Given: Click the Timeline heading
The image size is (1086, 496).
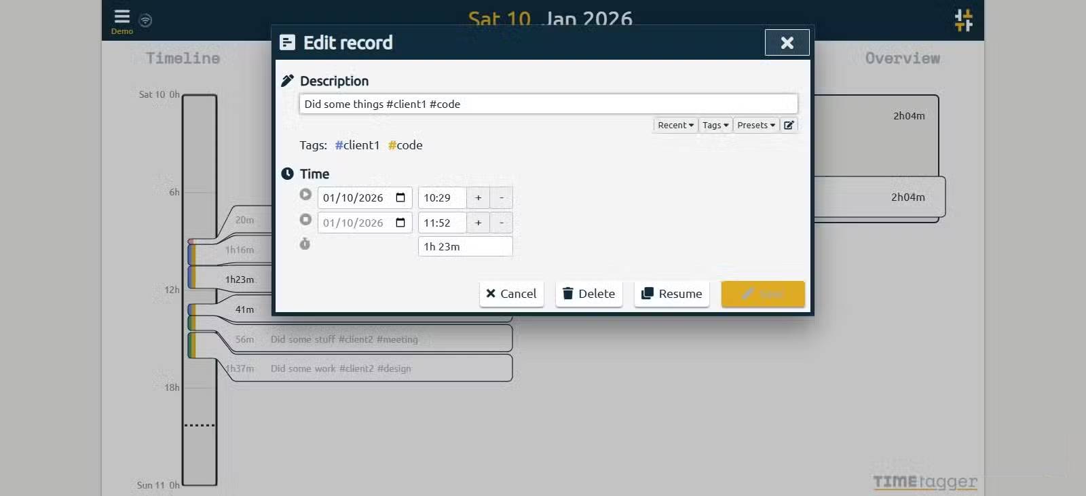Looking at the screenshot, I should [x=183, y=58].
